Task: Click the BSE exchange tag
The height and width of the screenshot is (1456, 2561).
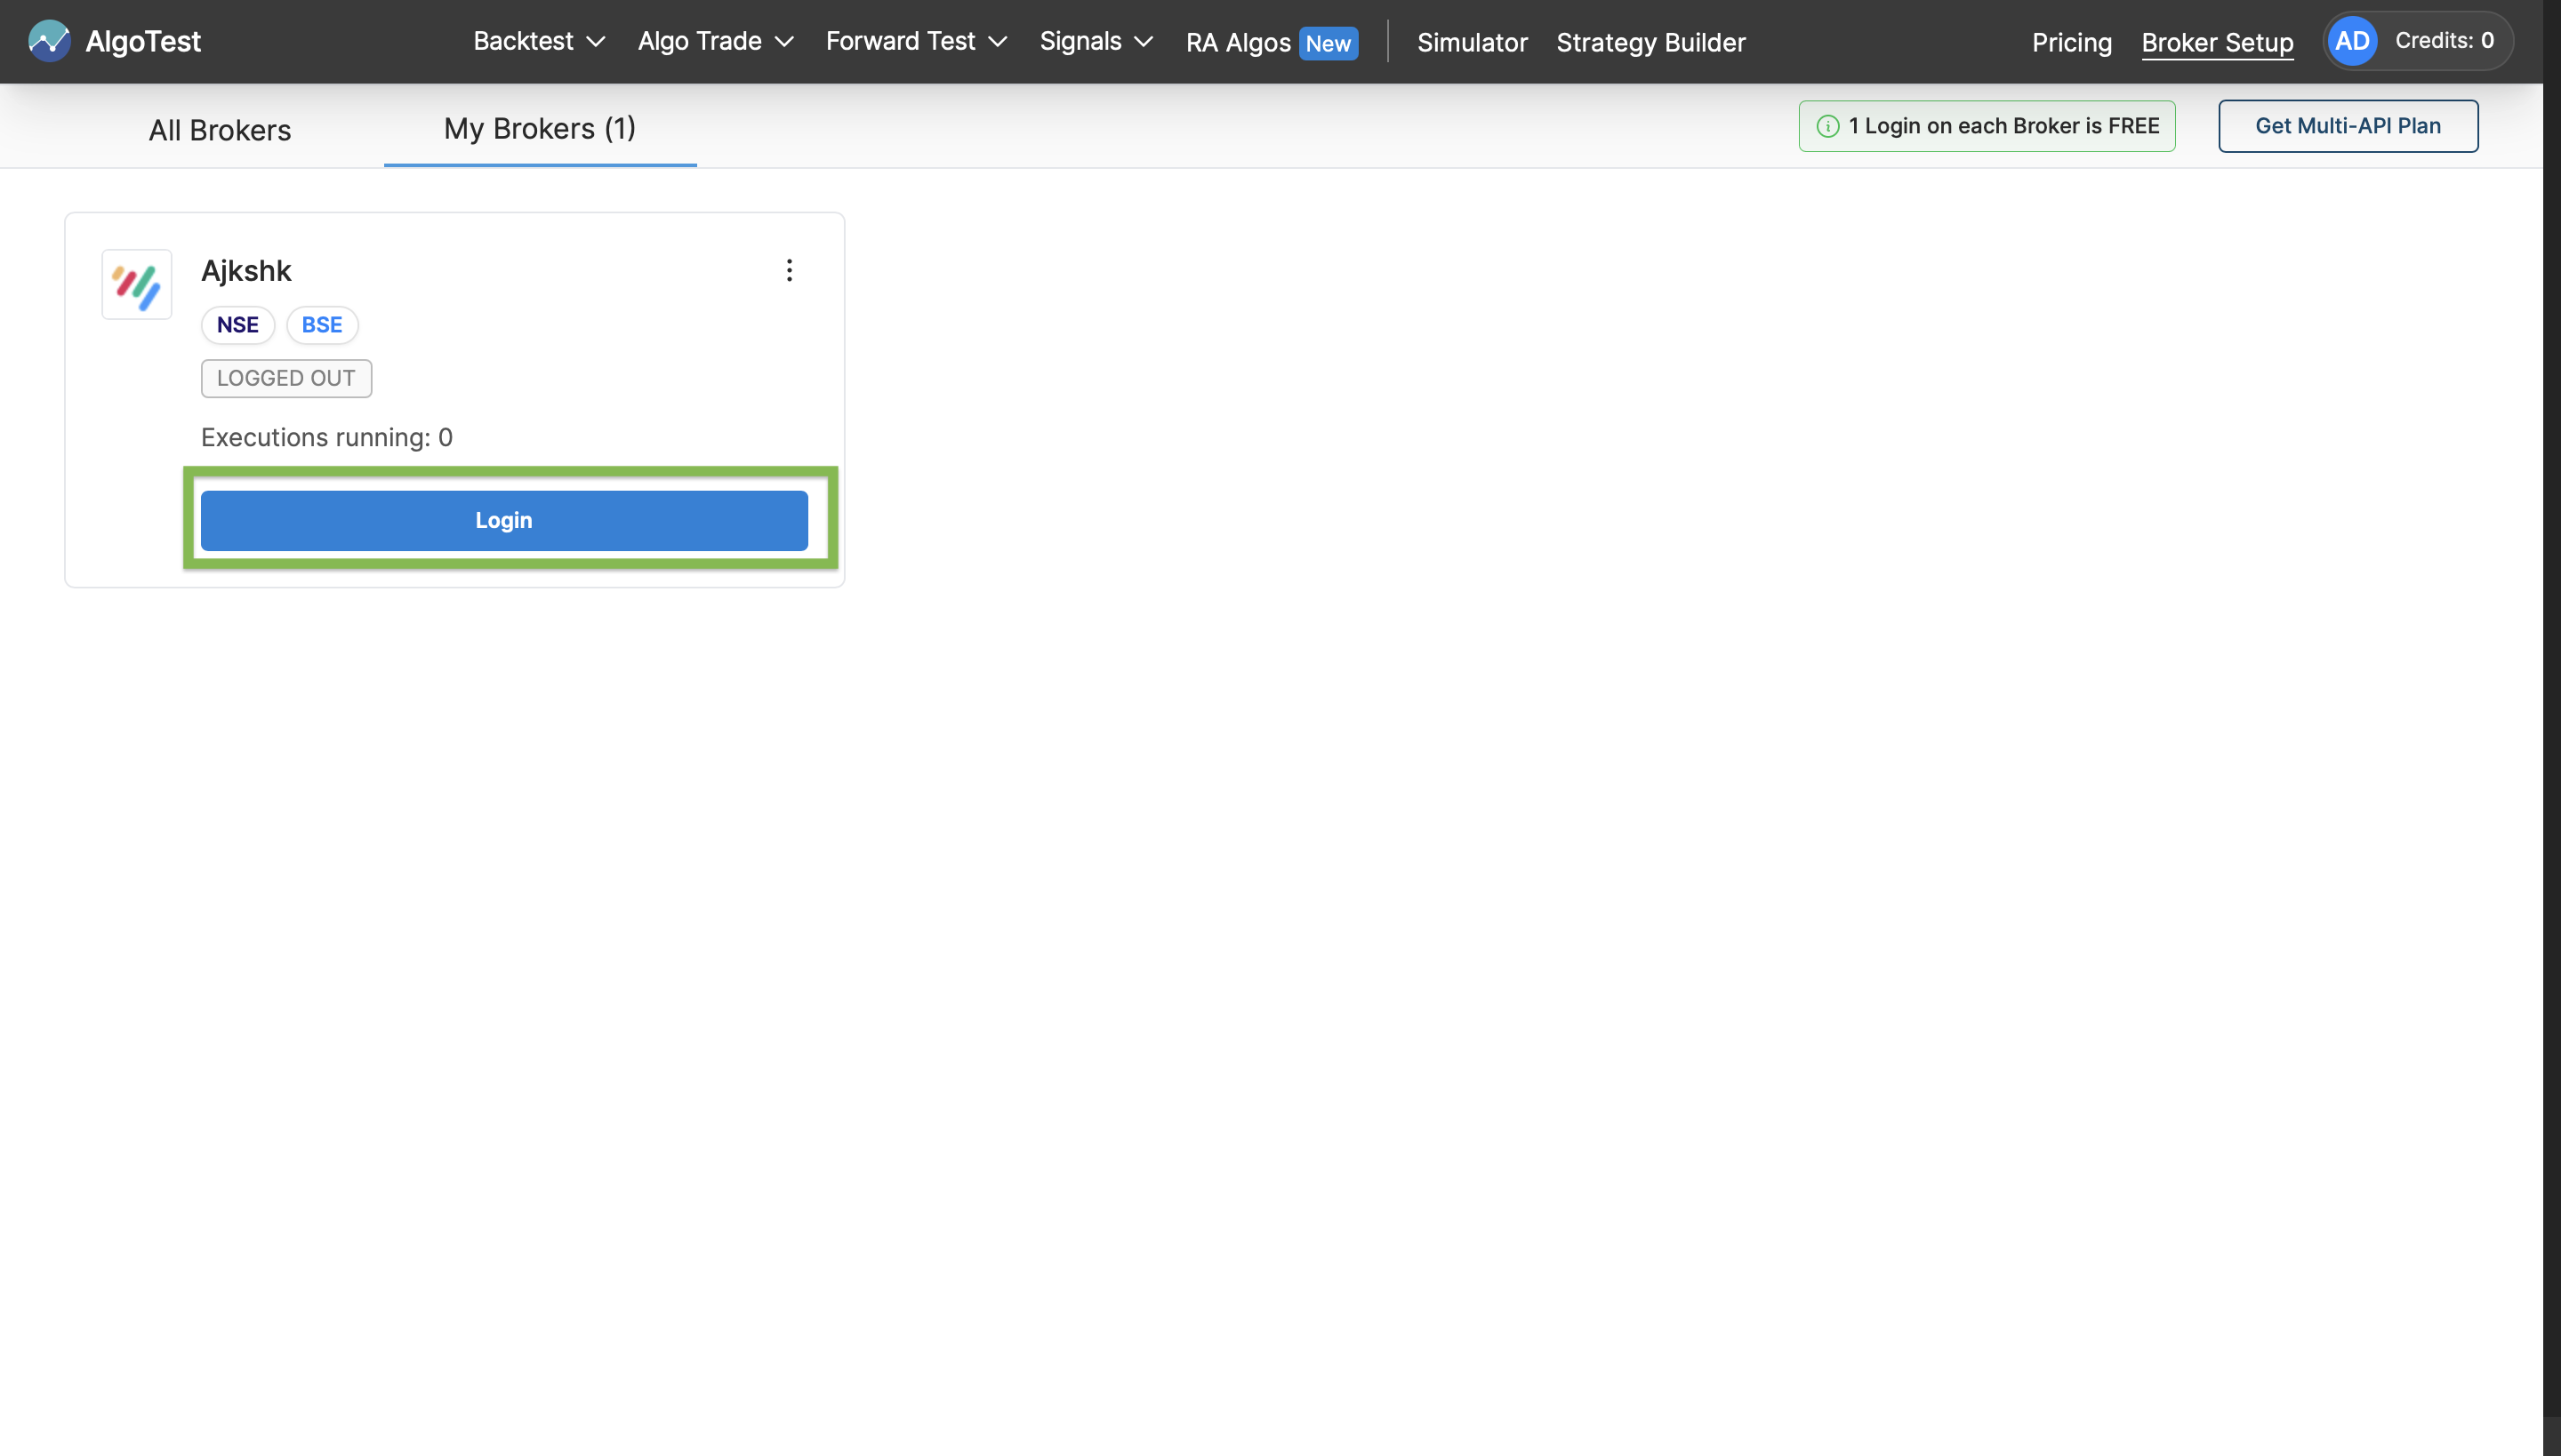Action: (322, 325)
